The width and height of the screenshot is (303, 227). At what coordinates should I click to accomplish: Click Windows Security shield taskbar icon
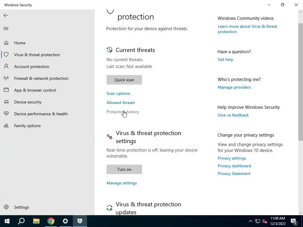80,221
